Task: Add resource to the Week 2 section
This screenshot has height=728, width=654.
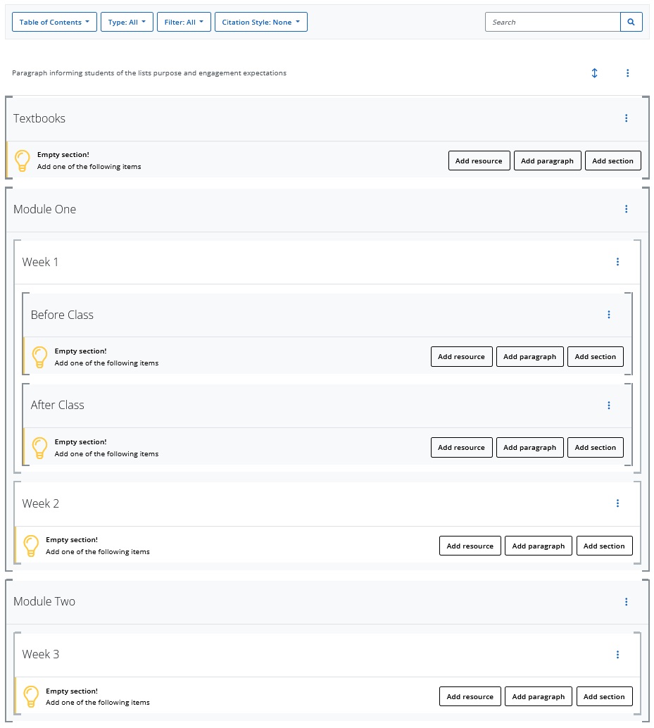Action: pos(470,546)
